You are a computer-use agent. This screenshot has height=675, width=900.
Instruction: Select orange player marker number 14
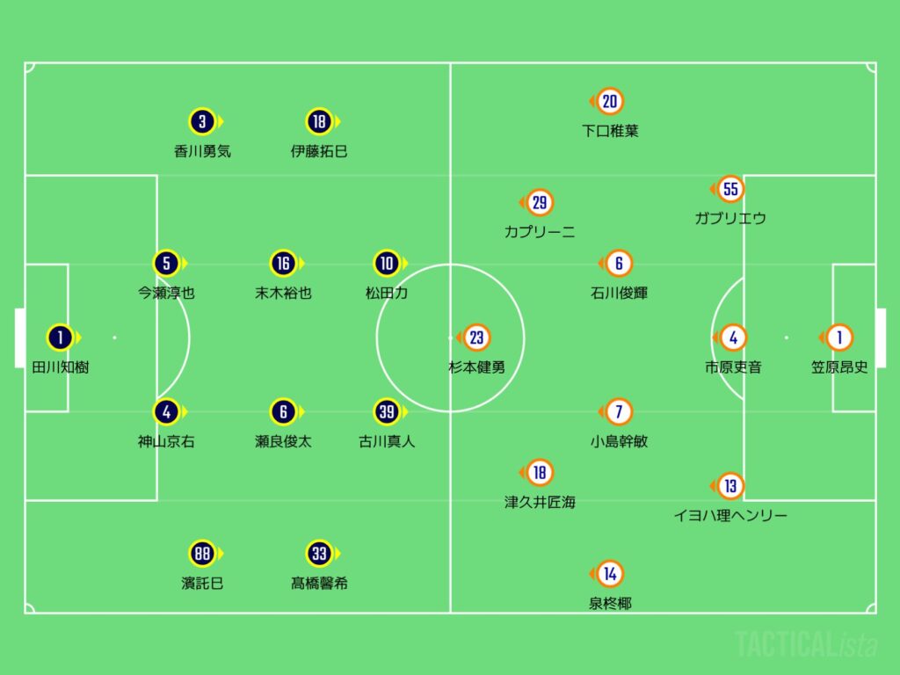pyautogui.click(x=610, y=574)
